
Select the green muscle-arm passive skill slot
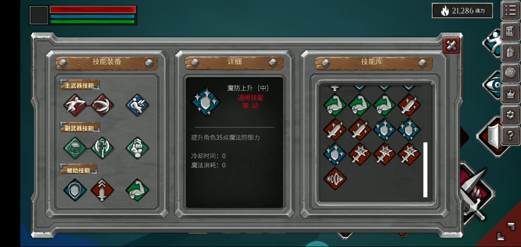click(x=137, y=190)
